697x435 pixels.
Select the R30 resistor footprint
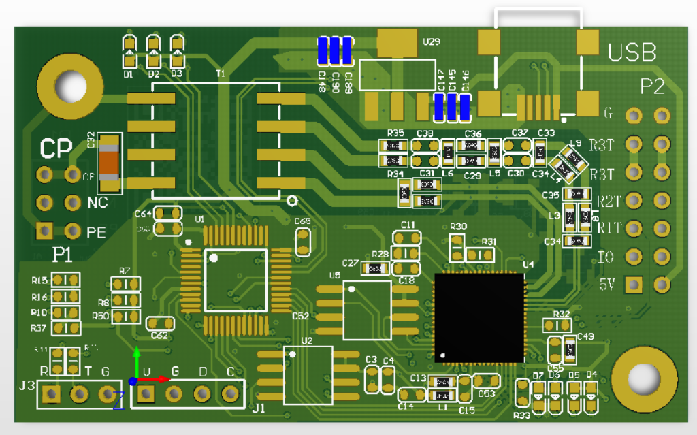pyautogui.click(x=457, y=248)
